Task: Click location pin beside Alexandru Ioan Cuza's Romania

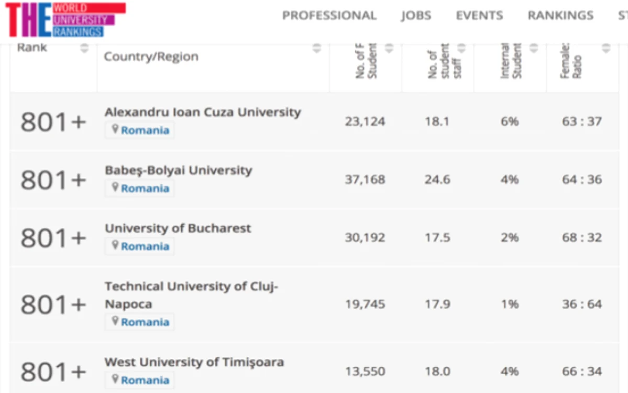Action: click(x=115, y=129)
